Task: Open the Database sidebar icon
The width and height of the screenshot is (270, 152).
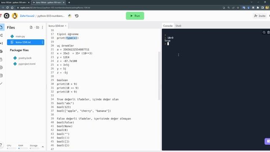Action: (1, 76)
